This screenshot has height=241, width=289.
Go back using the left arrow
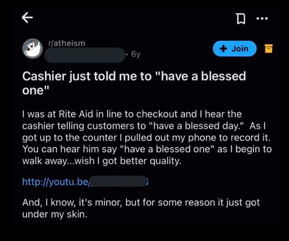(x=27, y=18)
